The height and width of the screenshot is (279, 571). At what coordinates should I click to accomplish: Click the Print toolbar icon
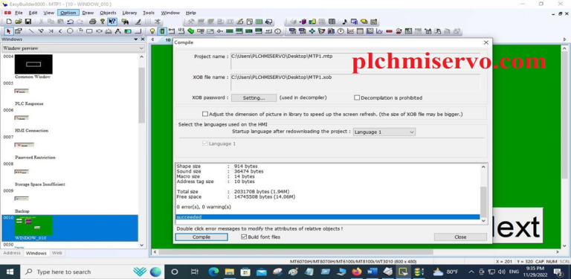(x=93, y=22)
